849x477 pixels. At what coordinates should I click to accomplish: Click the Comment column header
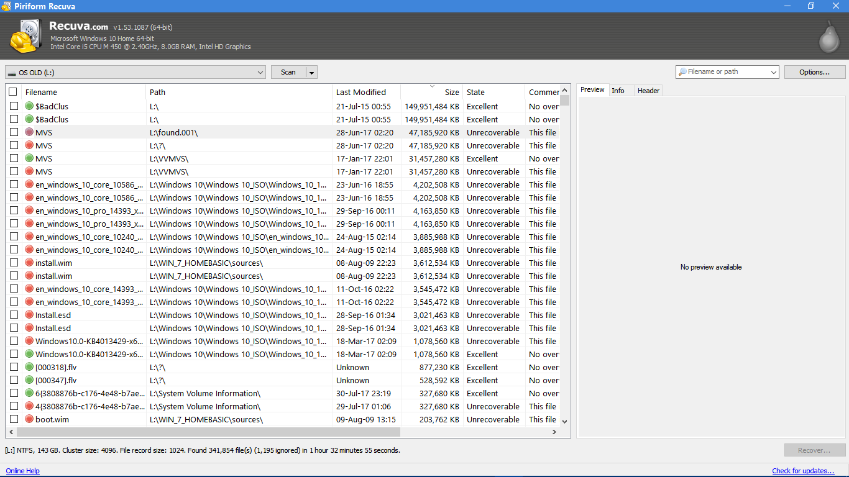click(x=543, y=92)
